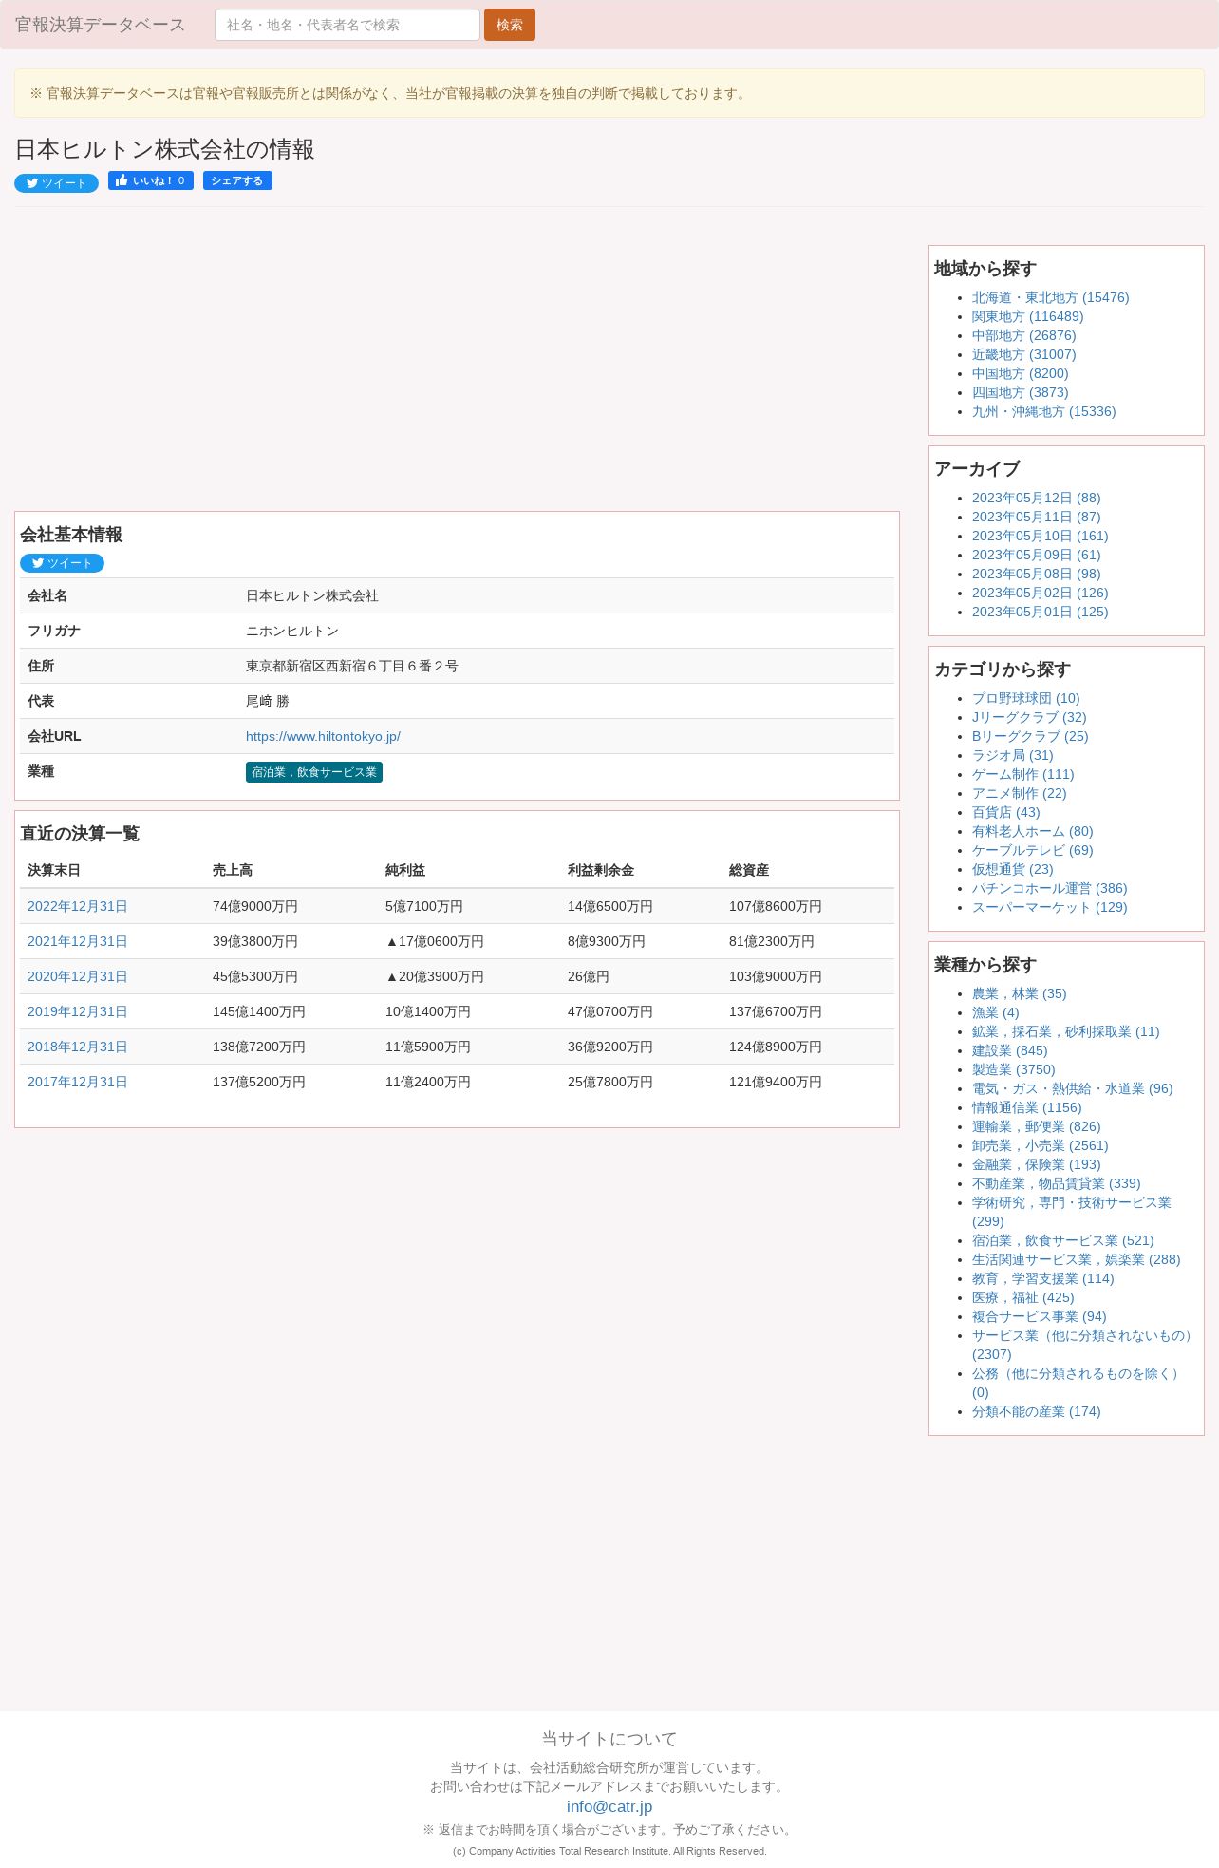This screenshot has width=1219, height=1868.
Task: Select 九州・沖縄地方 (15336) region
Action: [1043, 411]
